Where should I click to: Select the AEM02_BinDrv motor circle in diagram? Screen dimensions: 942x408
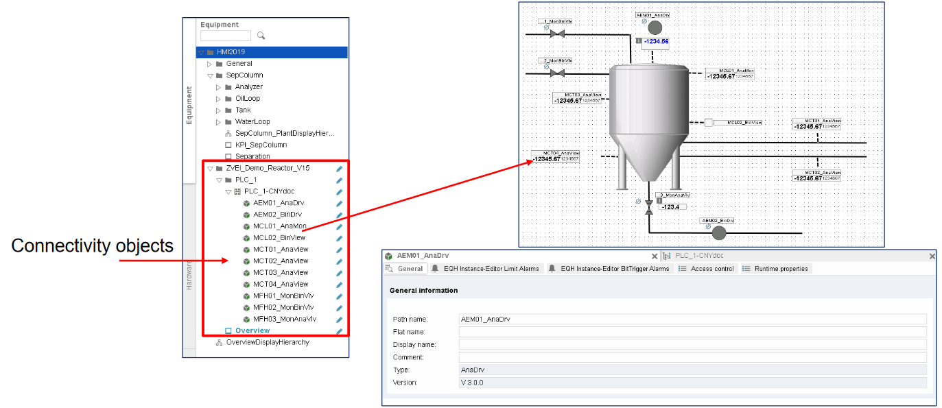718,233
